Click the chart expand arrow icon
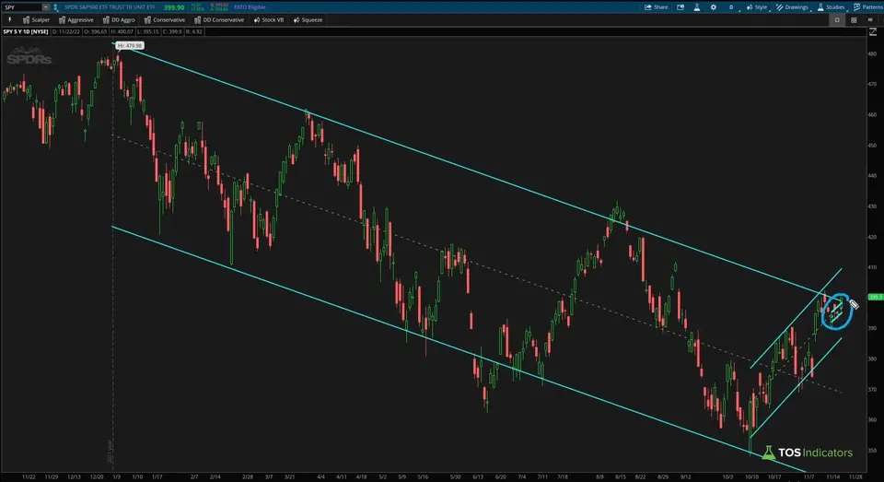 pyautogui.click(x=873, y=31)
